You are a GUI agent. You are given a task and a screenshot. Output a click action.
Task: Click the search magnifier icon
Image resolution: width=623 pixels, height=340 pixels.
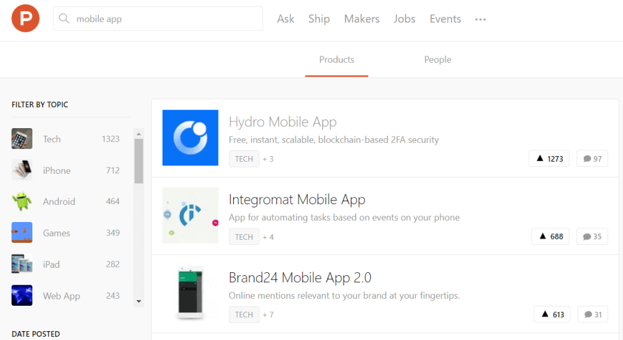[64, 19]
